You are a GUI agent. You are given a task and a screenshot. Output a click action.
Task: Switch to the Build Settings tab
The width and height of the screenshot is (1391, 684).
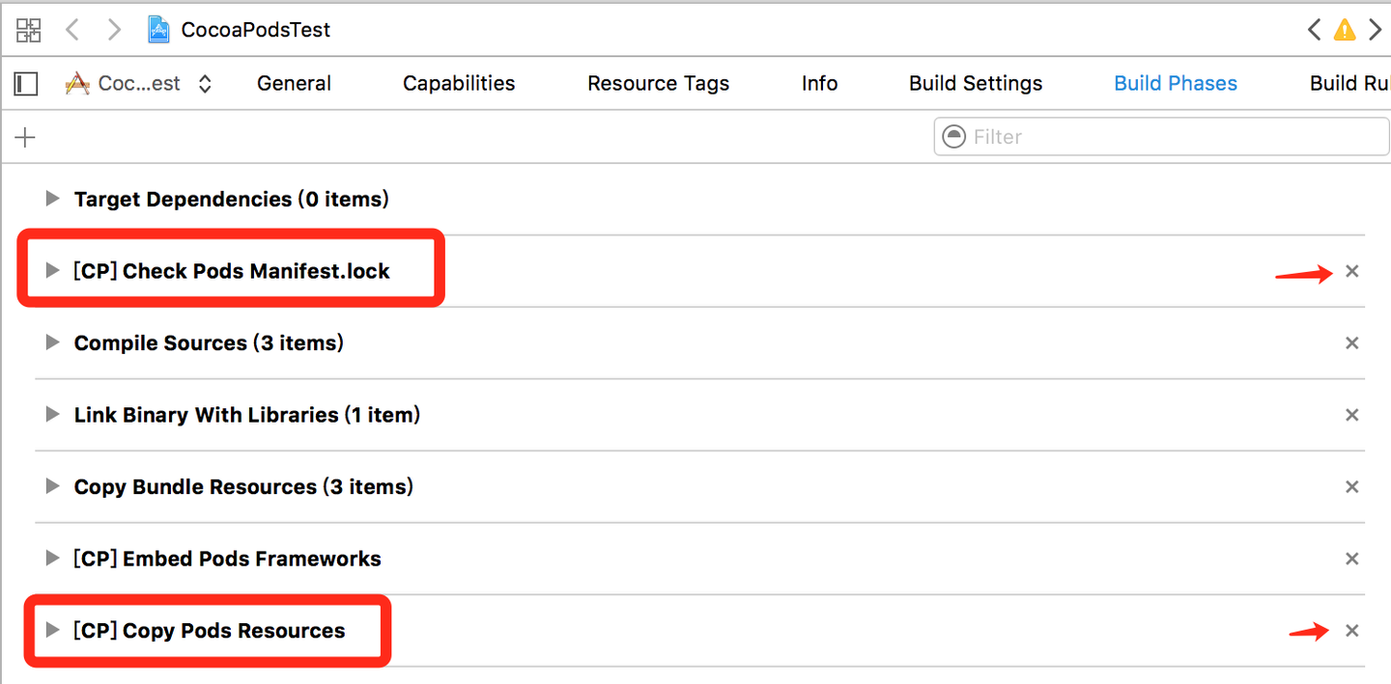(976, 84)
